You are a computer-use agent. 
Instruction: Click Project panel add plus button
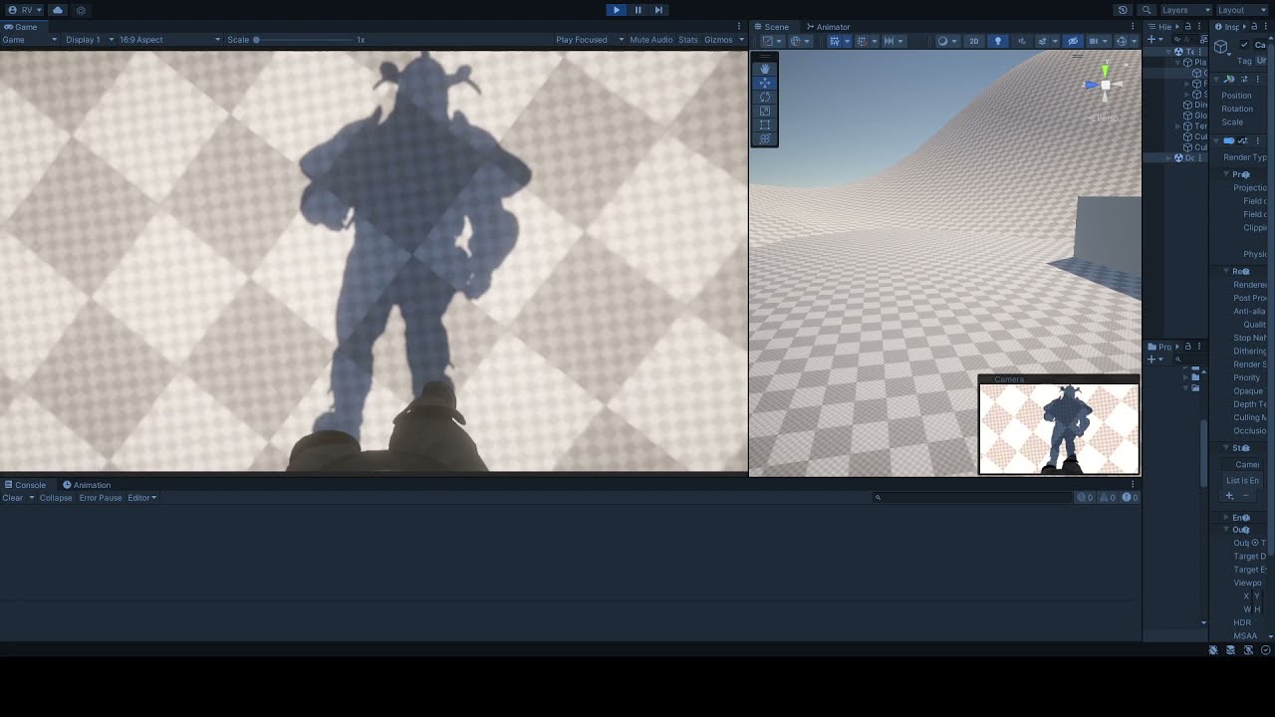click(1151, 359)
